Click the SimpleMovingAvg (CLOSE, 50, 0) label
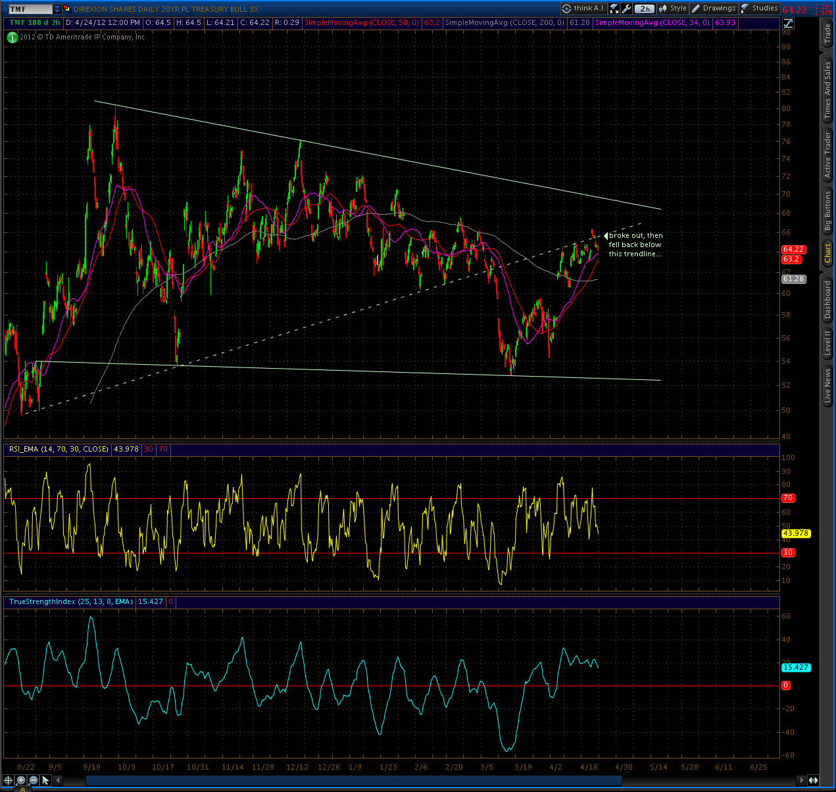 coord(362,23)
